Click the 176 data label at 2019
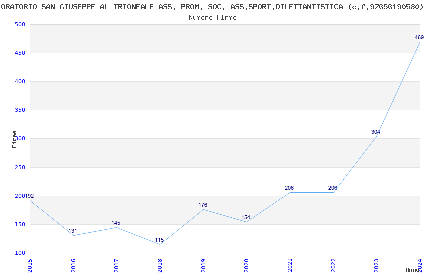The height and width of the screenshot is (275, 425). pos(203,205)
